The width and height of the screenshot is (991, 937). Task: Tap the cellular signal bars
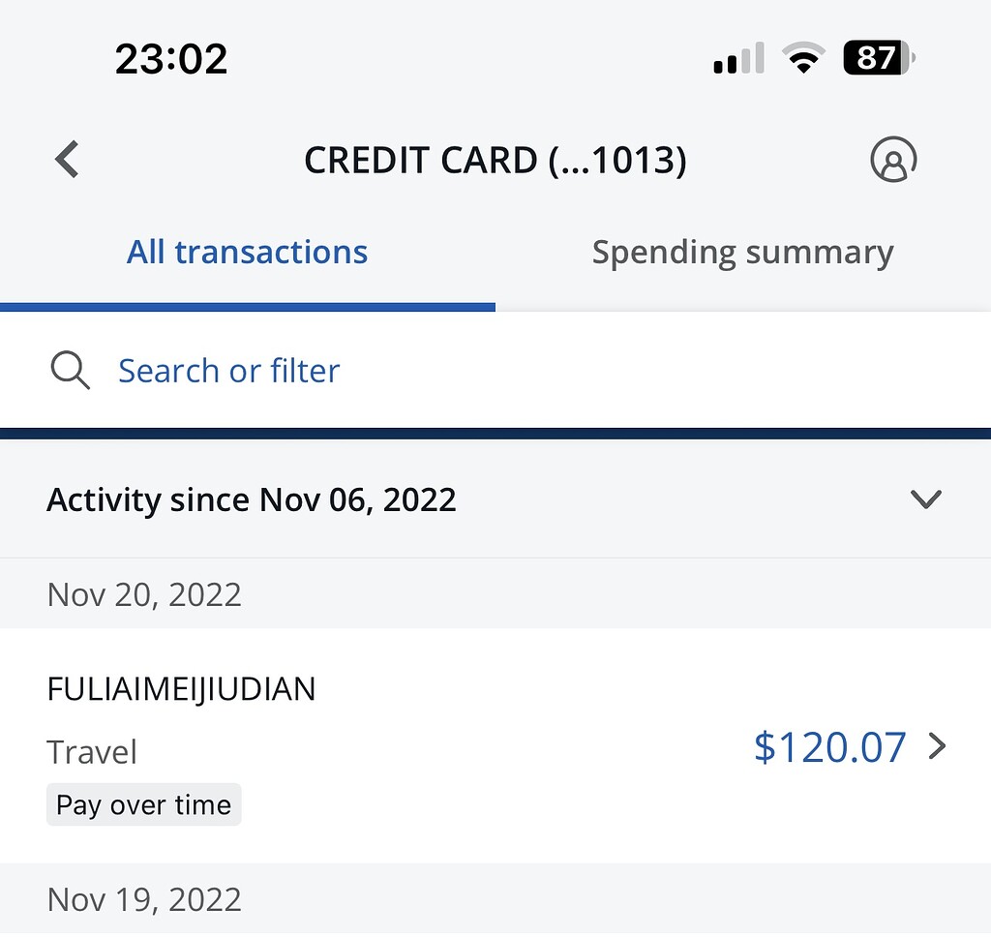click(x=738, y=60)
